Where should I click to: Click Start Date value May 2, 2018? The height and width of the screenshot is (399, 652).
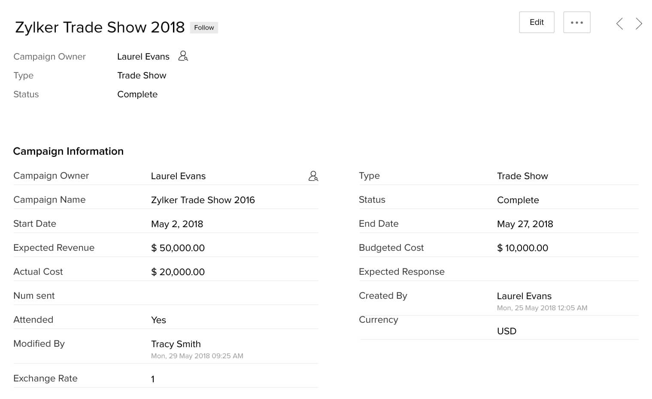(x=177, y=224)
